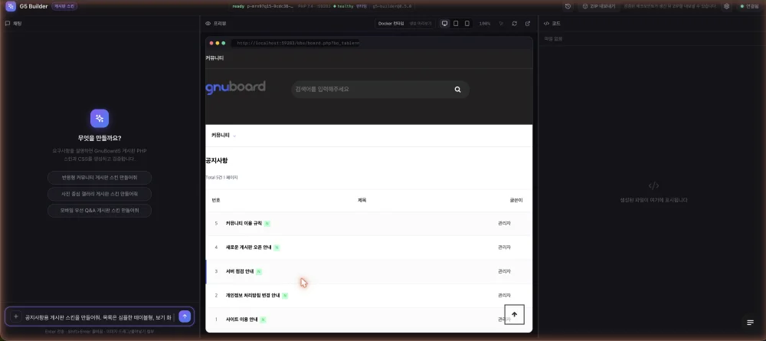The width and height of the screenshot is (766, 341).
Task: Click the 채팅 panel header
Action: point(14,24)
